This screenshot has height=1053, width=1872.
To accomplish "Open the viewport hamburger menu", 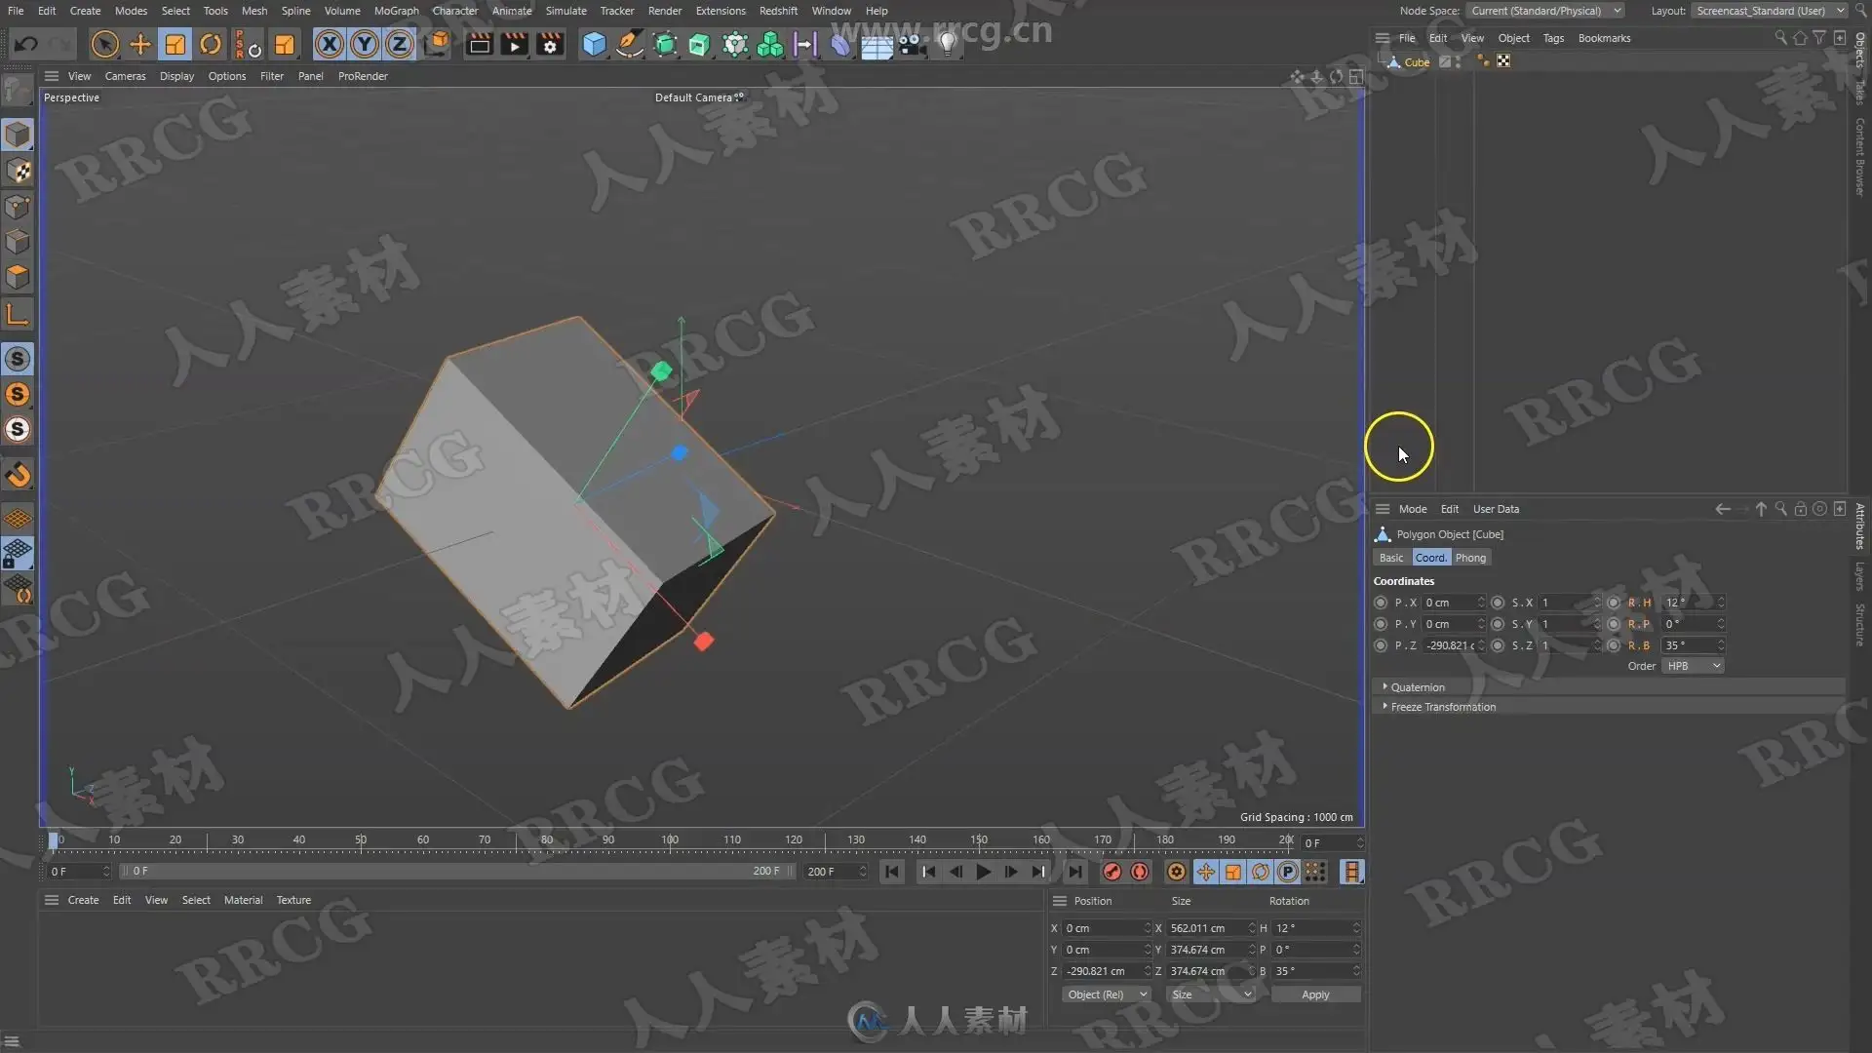I will click(x=52, y=76).
